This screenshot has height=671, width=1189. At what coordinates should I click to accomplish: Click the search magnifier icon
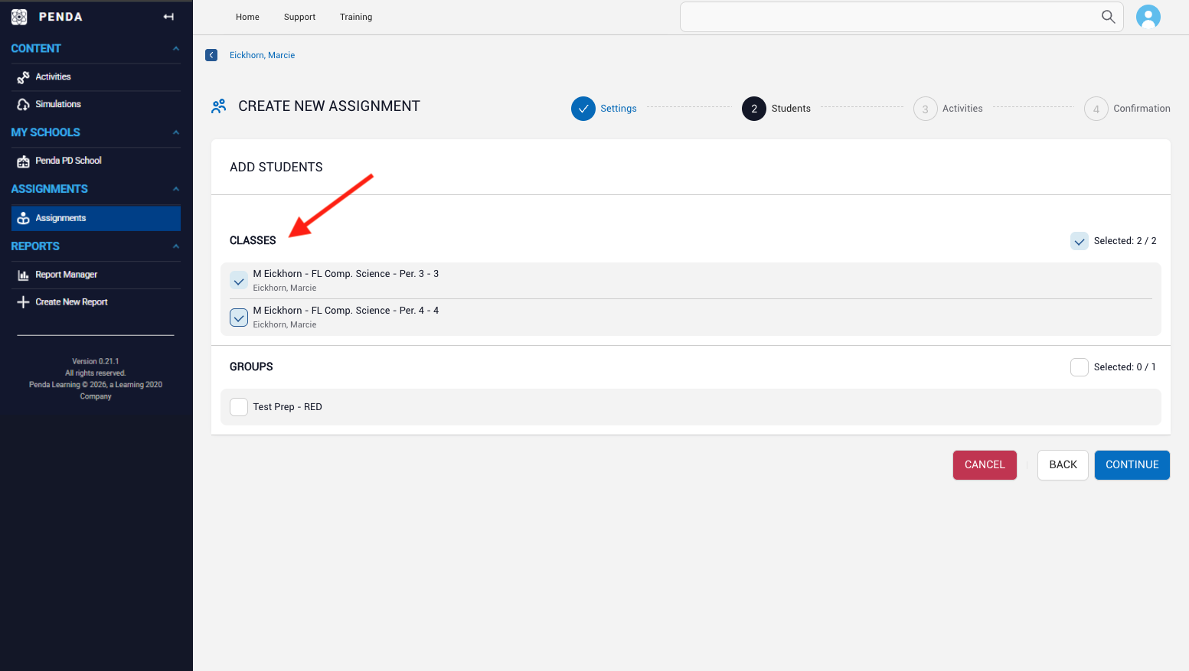pyautogui.click(x=1108, y=17)
